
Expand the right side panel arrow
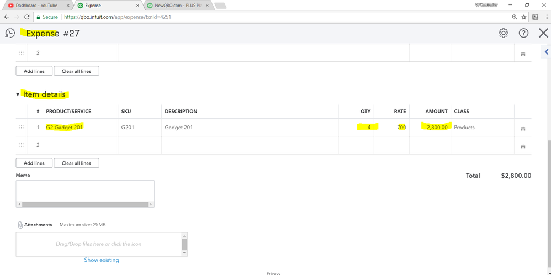[x=547, y=52]
